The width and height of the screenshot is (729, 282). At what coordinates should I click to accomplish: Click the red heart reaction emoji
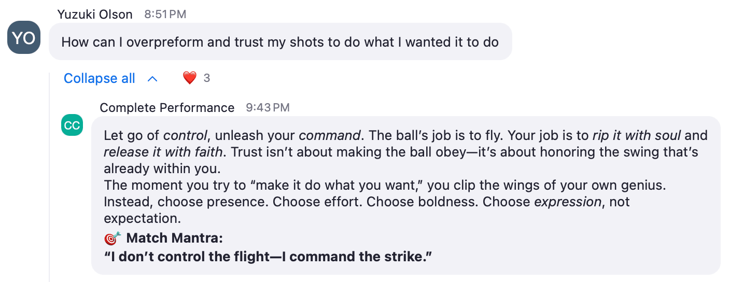click(190, 78)
